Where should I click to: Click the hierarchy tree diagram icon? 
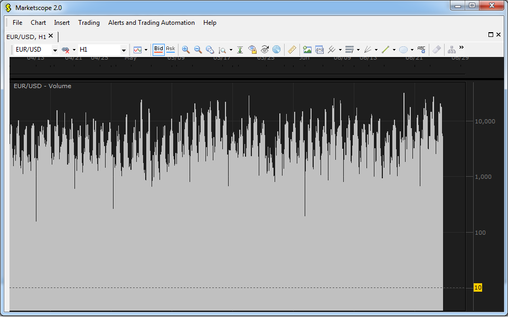click(x=451, y=50)
